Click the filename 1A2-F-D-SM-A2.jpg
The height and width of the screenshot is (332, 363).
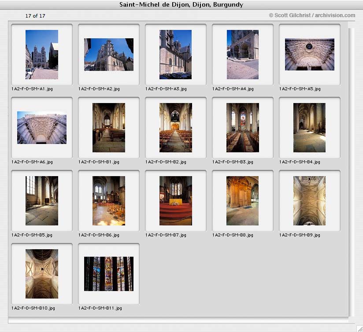point(99,89)
